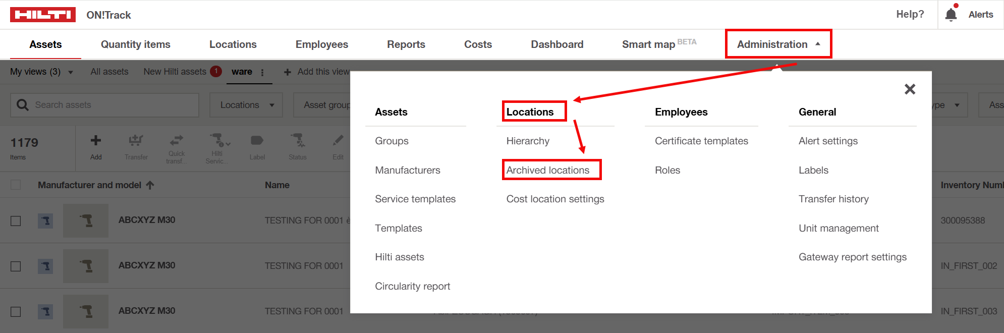Click the Status toolbar icon
This screenshot has height=333, width=1004.
[298, 140]
